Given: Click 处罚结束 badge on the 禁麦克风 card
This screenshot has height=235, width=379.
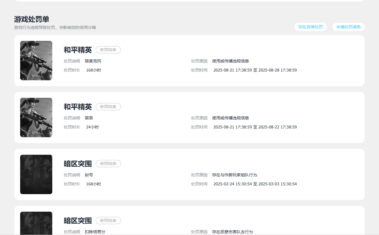Looking at the screenshot, I should click(x=108, y=50).
